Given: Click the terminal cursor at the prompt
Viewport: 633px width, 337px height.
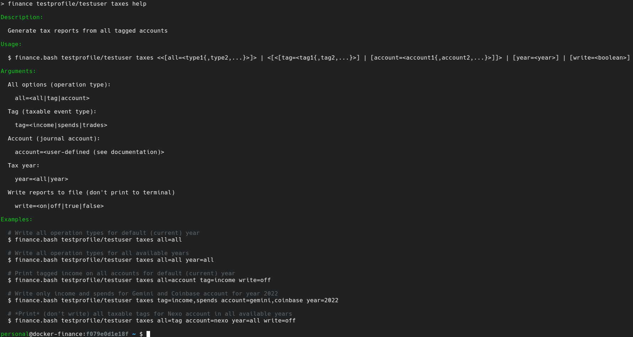Looking at the screenshot, I should pyautogui.click(x=148, y=334).
